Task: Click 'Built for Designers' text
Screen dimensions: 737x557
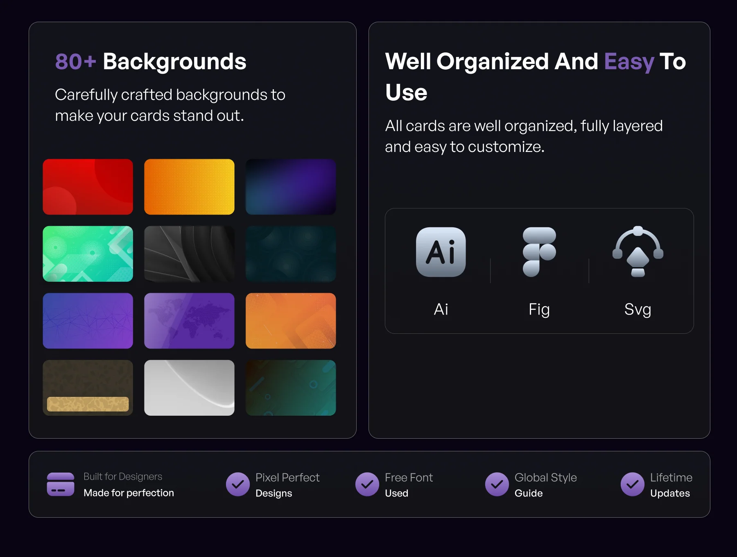Action: pos(123,477)
